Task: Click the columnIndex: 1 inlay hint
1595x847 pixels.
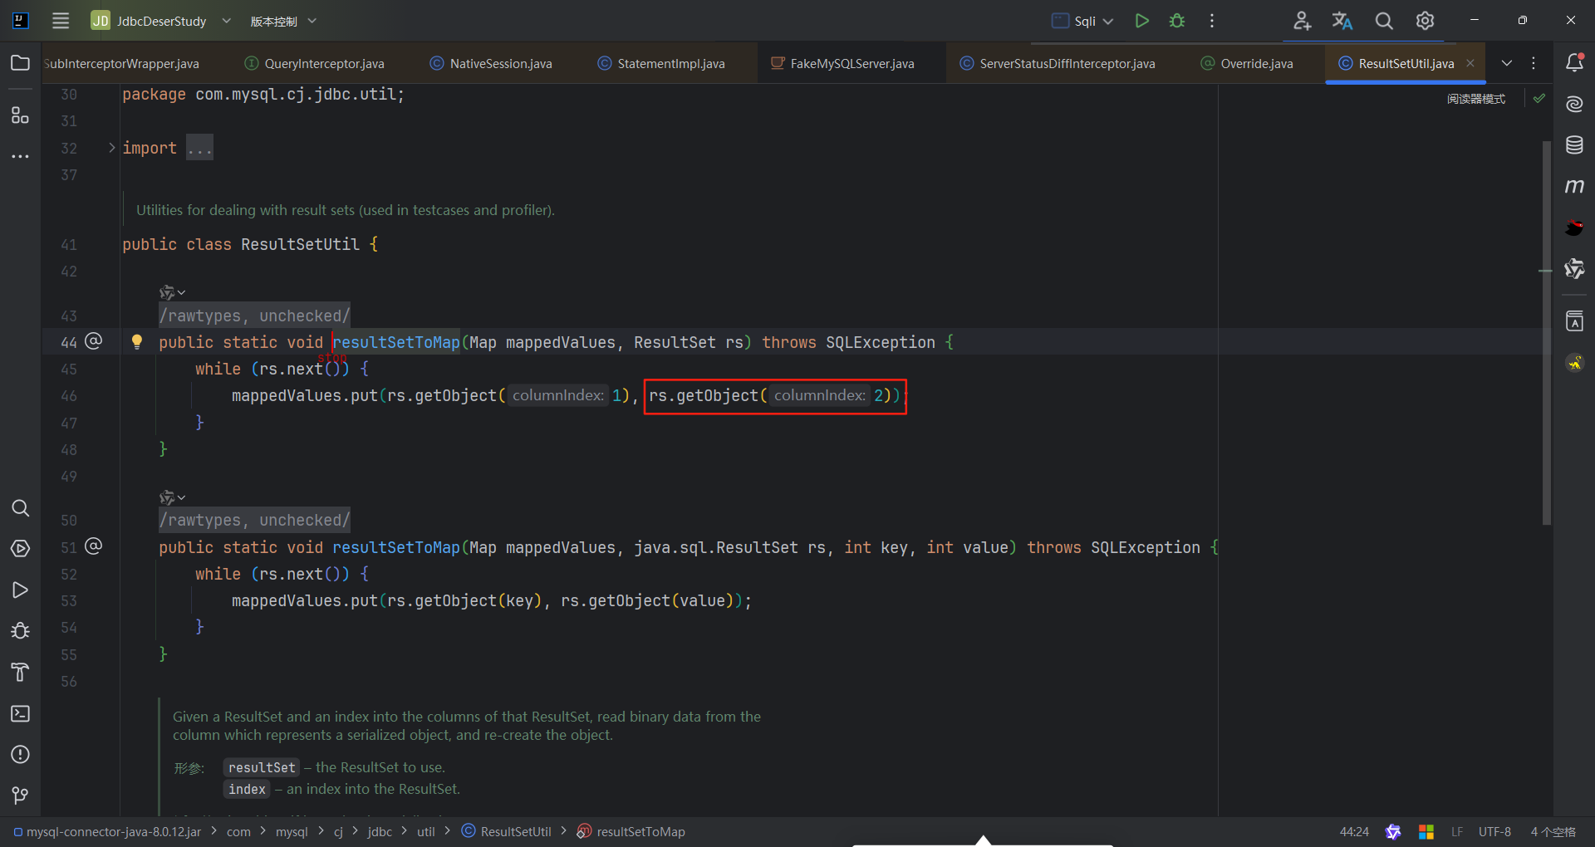Action: (x=558, y=395)
